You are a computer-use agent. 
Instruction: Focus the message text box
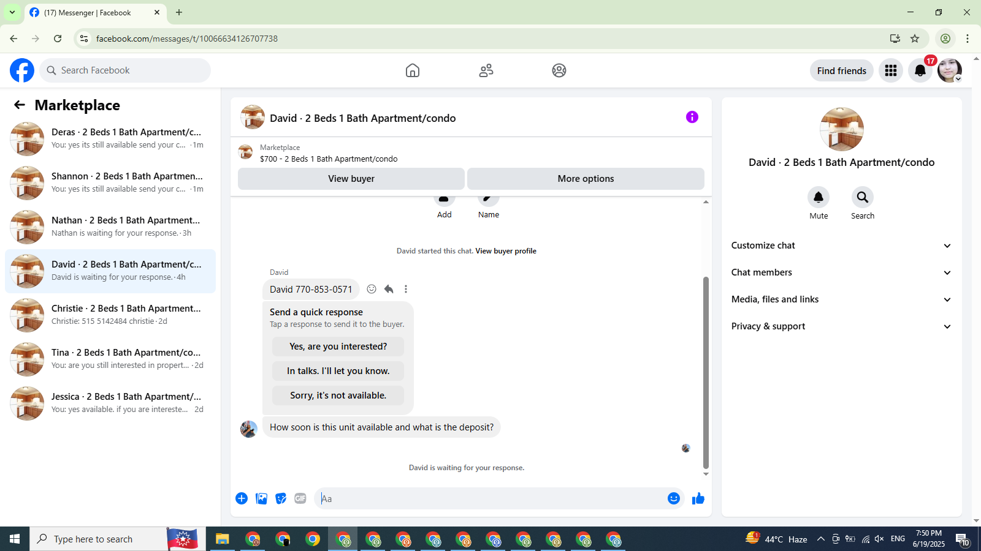pos(490,498)
